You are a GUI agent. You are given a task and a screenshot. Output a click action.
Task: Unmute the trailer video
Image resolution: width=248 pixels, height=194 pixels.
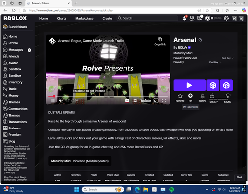pyautogui.click(x=61, y=100)
